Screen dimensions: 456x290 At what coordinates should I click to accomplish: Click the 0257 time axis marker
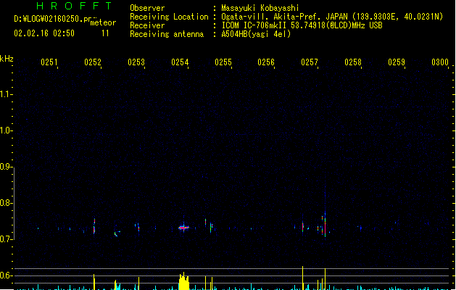pos(310,62)
